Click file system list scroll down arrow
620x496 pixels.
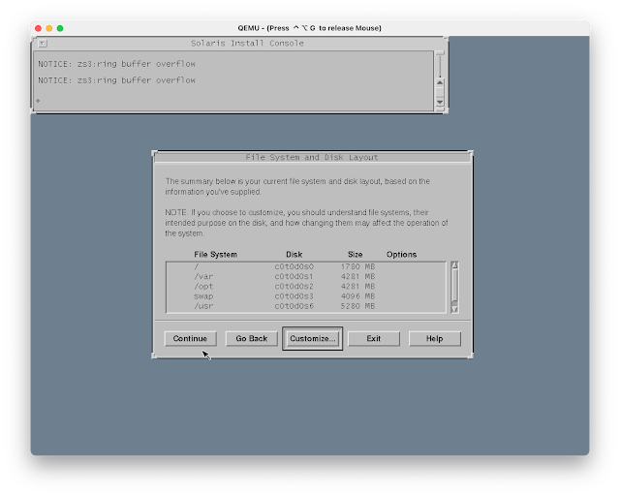point(454,309)
